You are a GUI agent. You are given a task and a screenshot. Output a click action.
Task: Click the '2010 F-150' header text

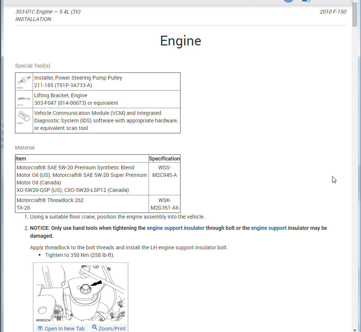333,12
